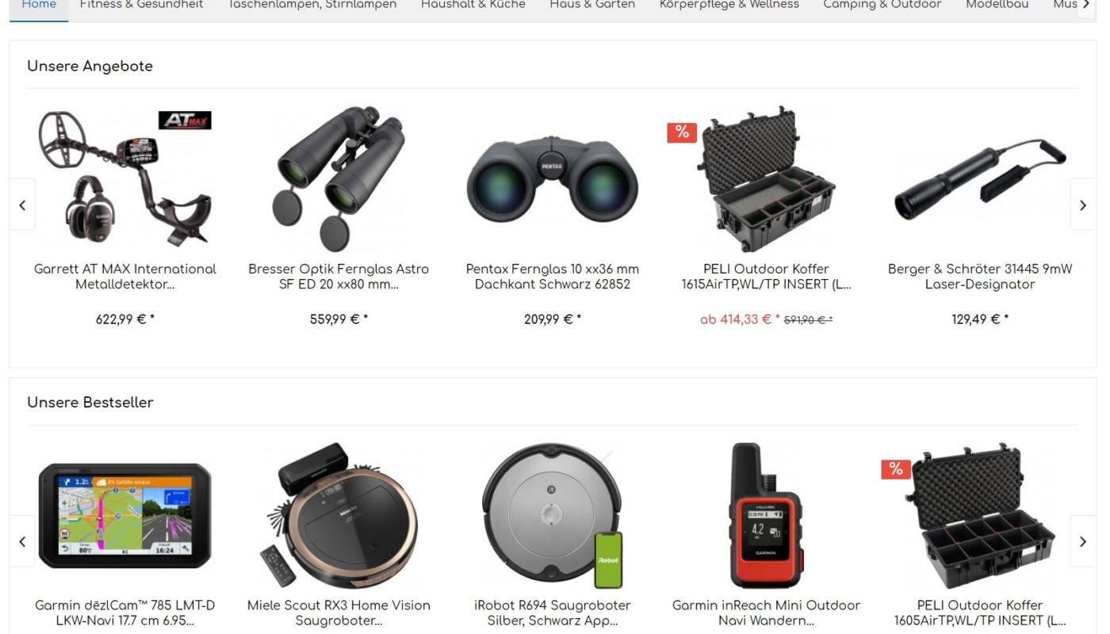
Task: Open Fitness & Gesundheit category
Action: [x=141, y=6]
